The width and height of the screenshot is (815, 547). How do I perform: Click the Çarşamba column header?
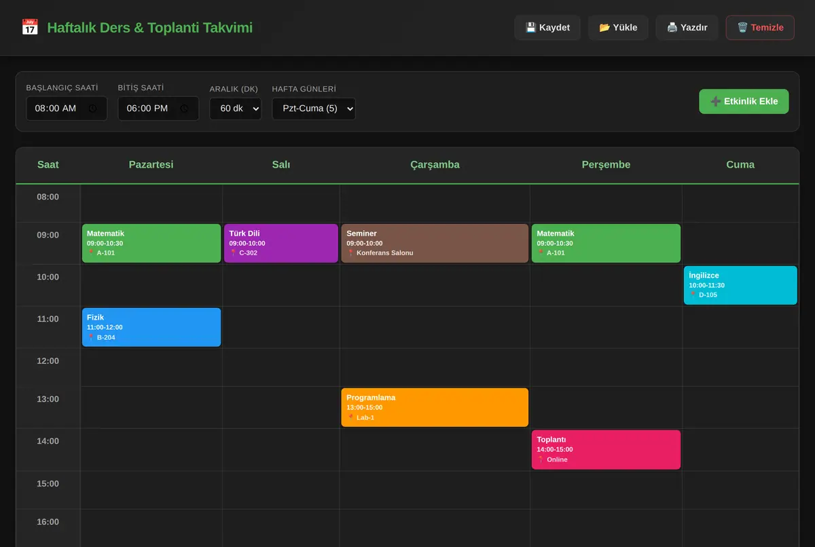click(x=435, y=165)
